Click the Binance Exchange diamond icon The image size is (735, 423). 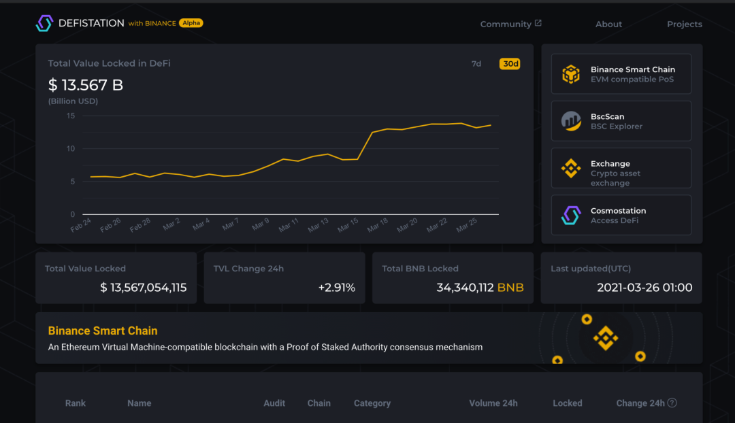[570, 168]
